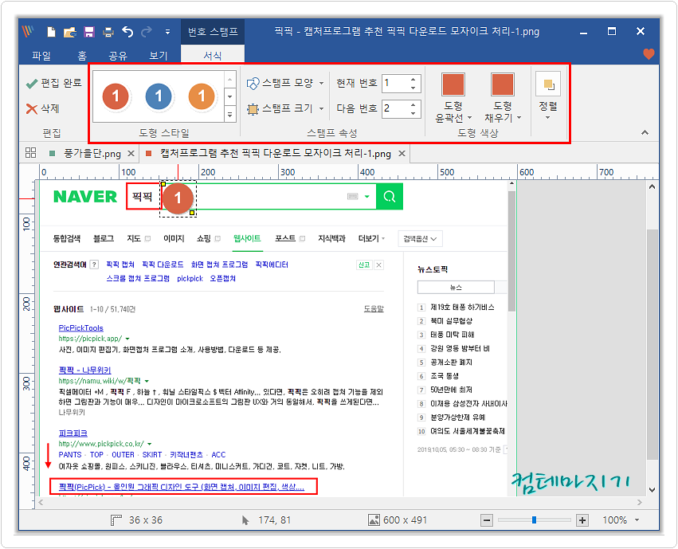The image size is (678, 549).
Task: Click the new file icon in title bar
Action: click(51, 32)
